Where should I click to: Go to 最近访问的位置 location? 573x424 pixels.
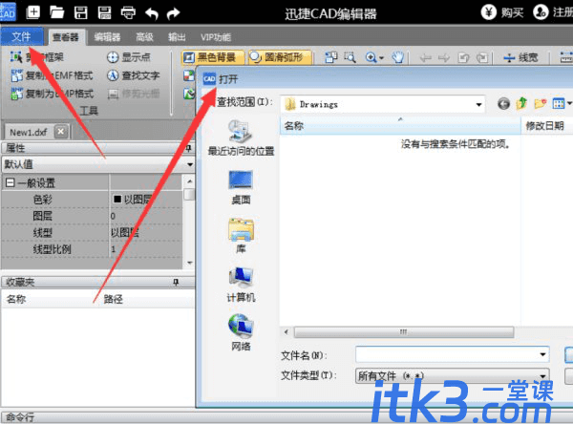(241, 138)
